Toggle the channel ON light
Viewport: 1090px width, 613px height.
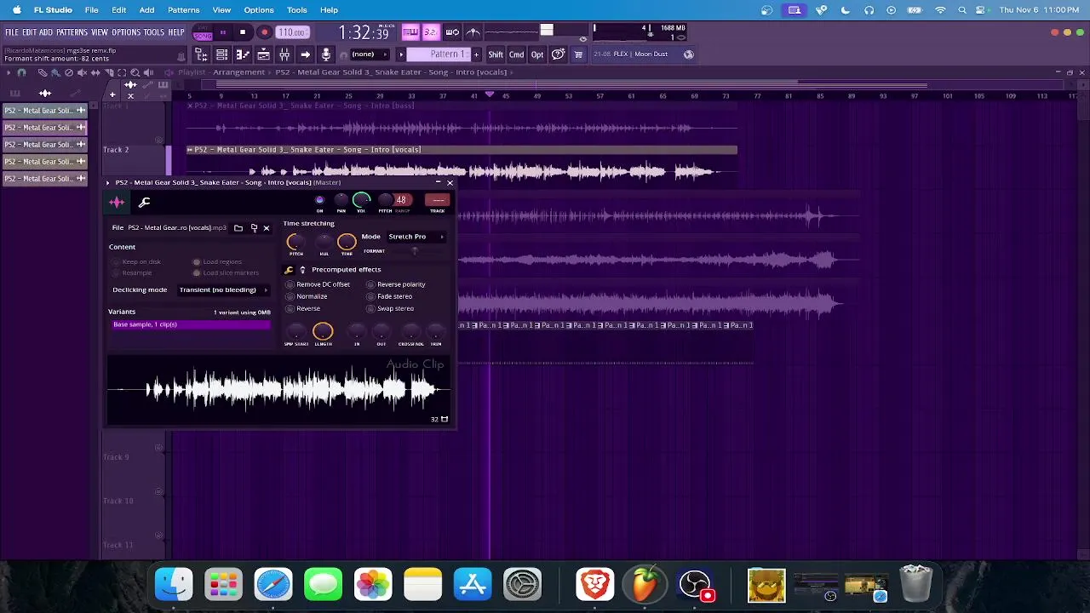pos(319,200)
